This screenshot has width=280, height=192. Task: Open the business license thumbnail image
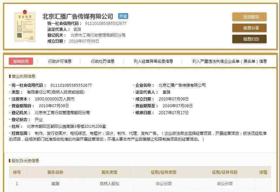[25, 26]
